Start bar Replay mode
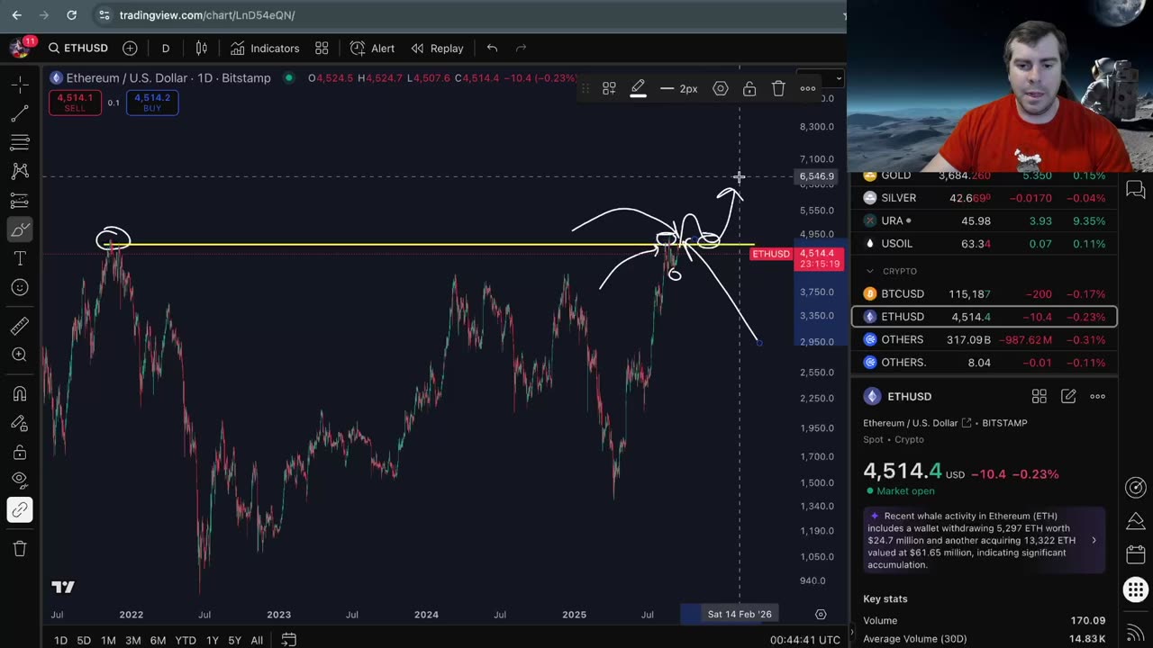The height and width of the screenshot is (648, 1153). pos(437,48)
